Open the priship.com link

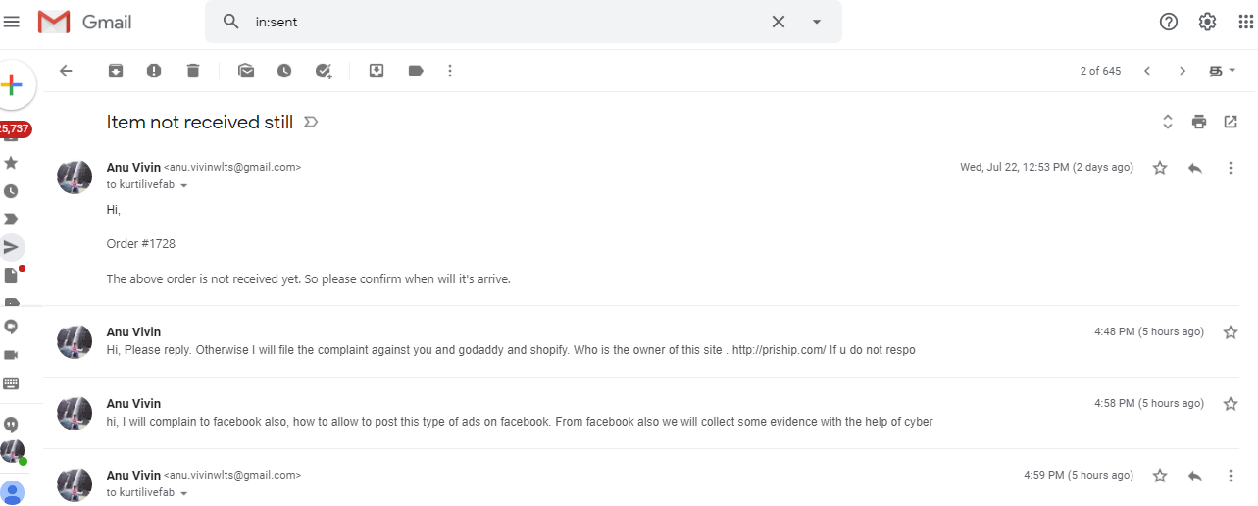point(774,350)
